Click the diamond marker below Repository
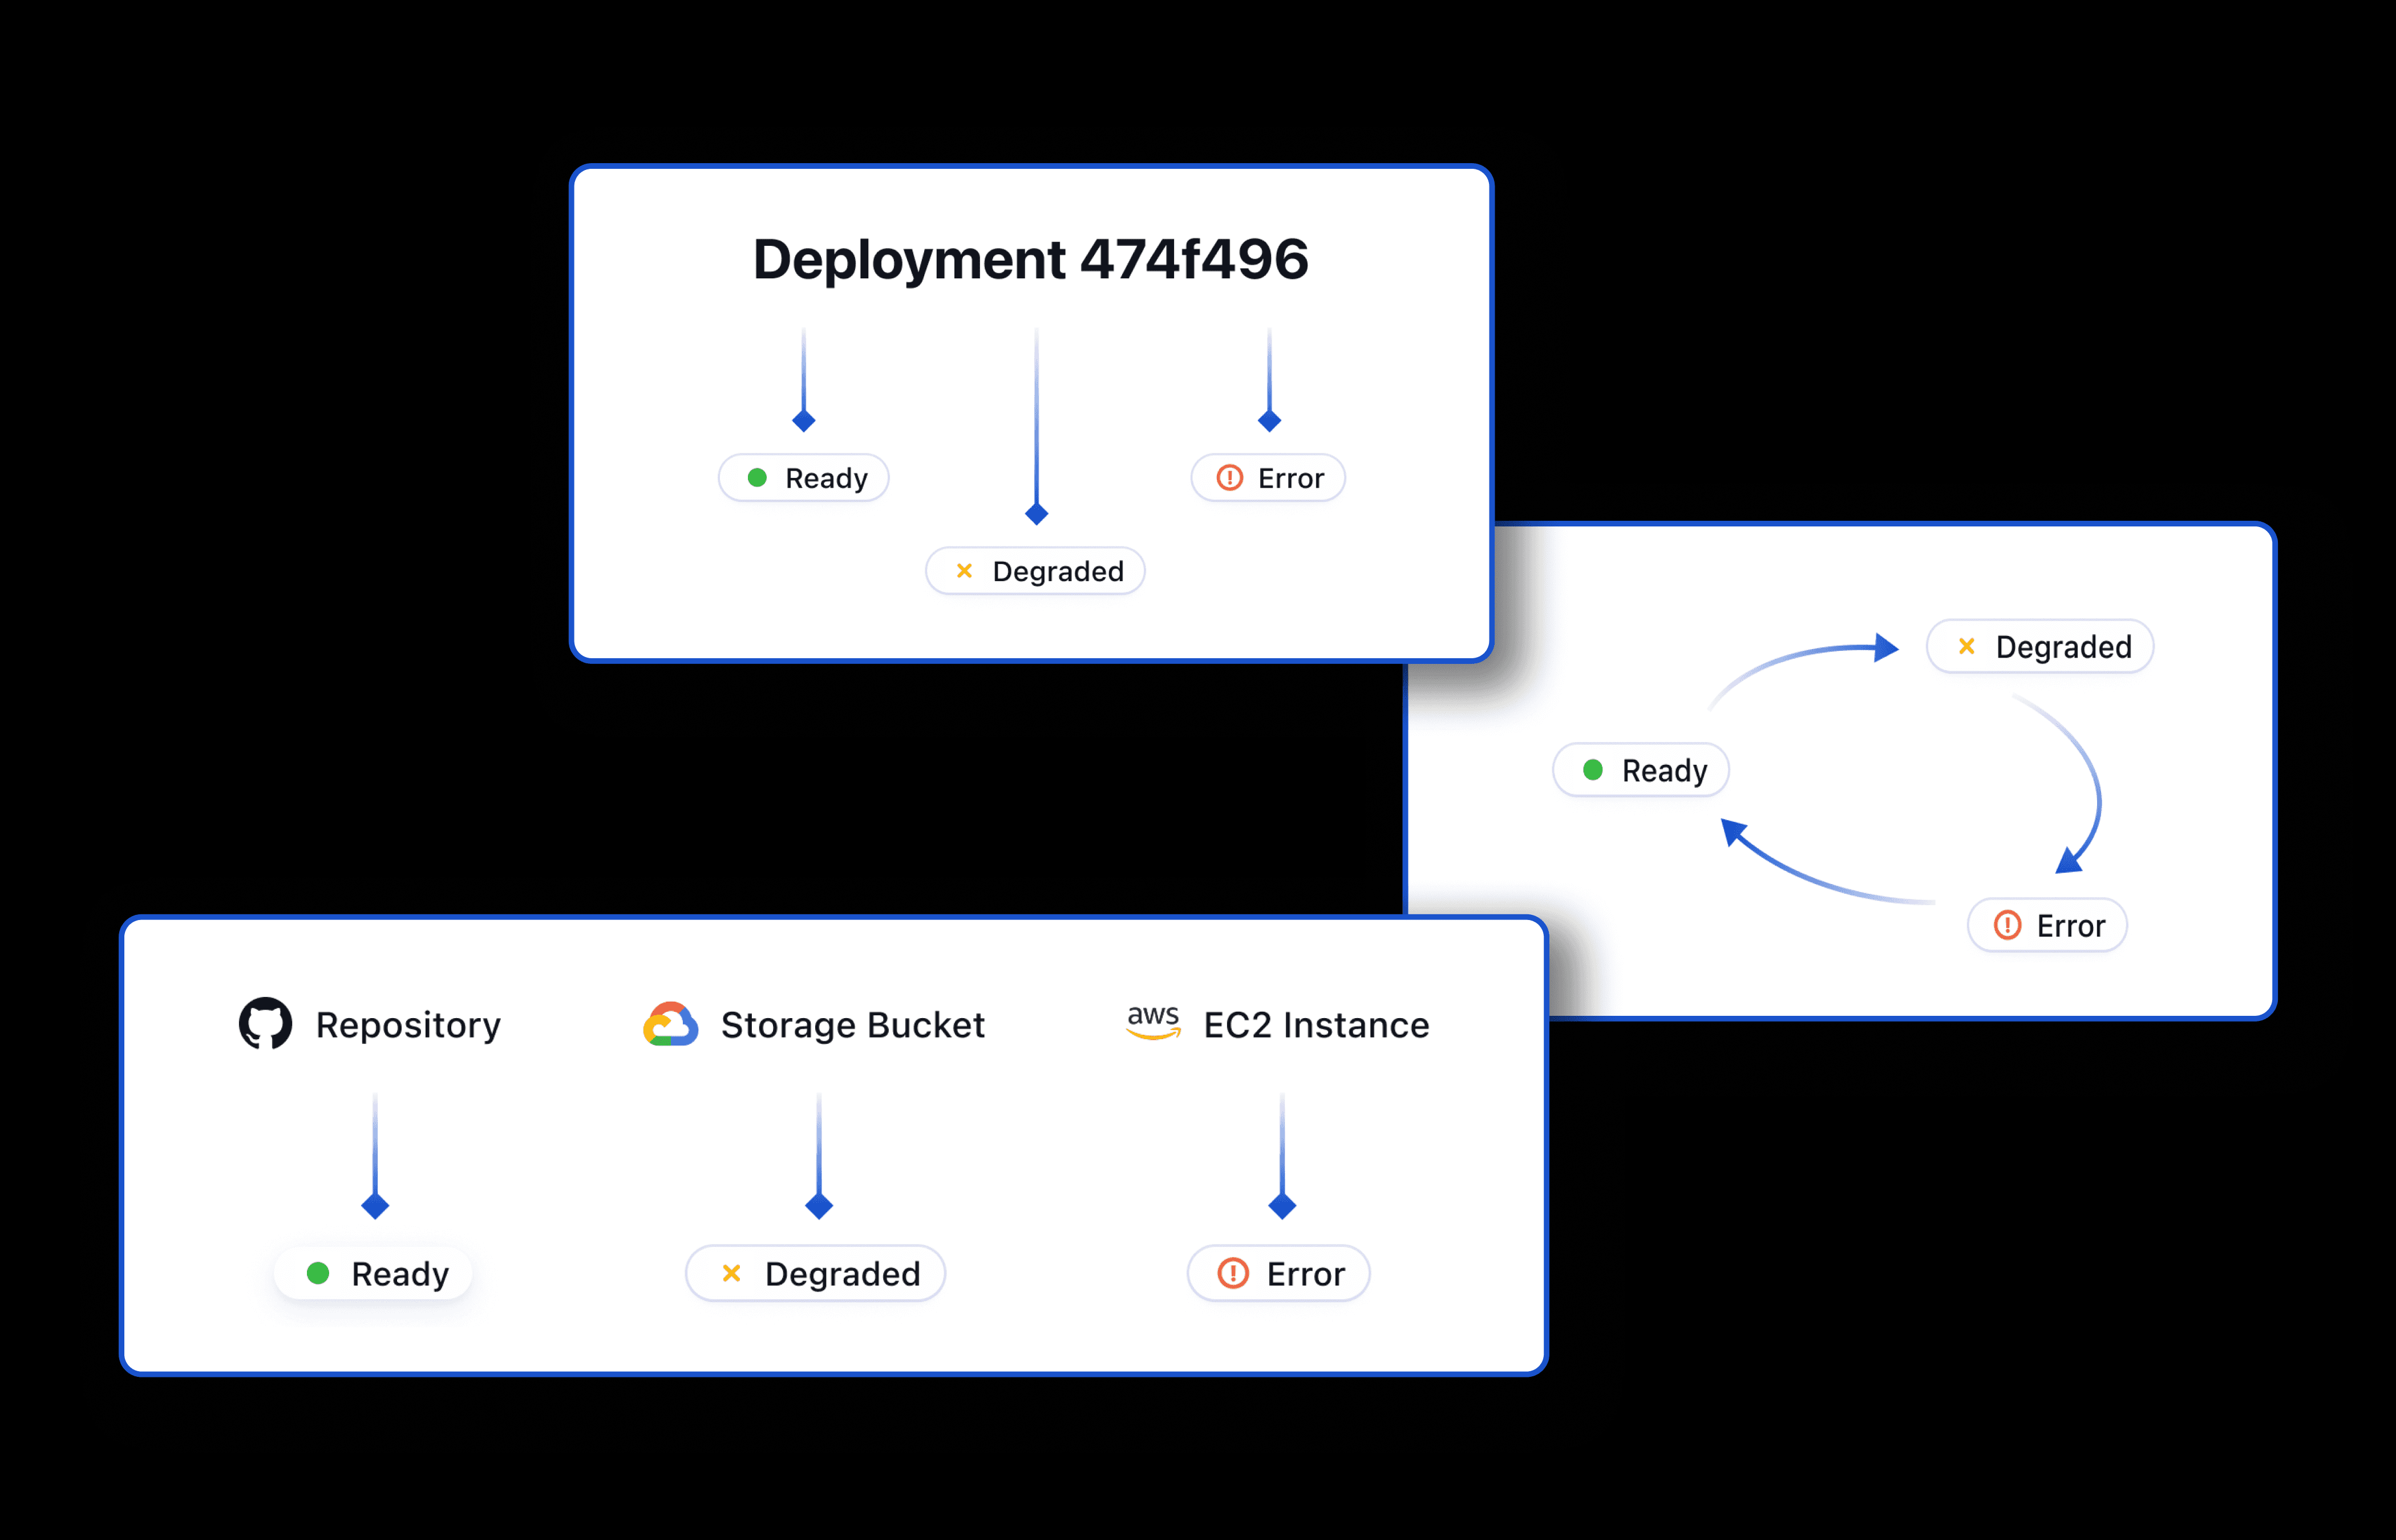The width and height of the screenshot is (2396, 1540). point(375,1206)
